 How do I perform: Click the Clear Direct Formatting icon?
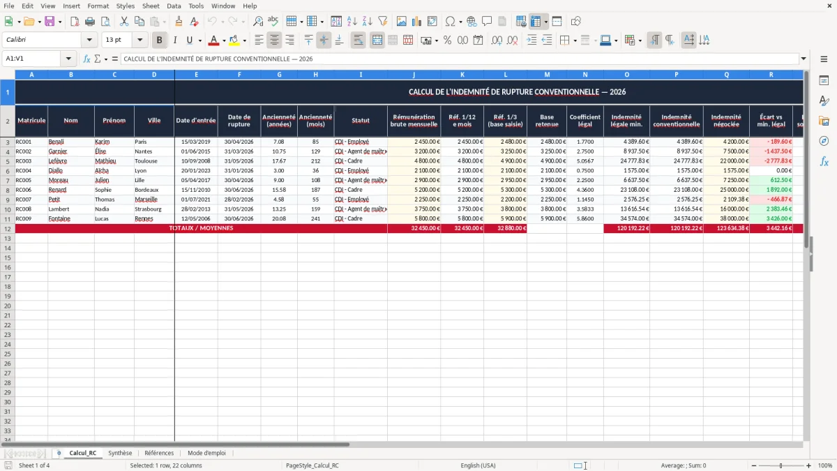[x=195, y=22]
